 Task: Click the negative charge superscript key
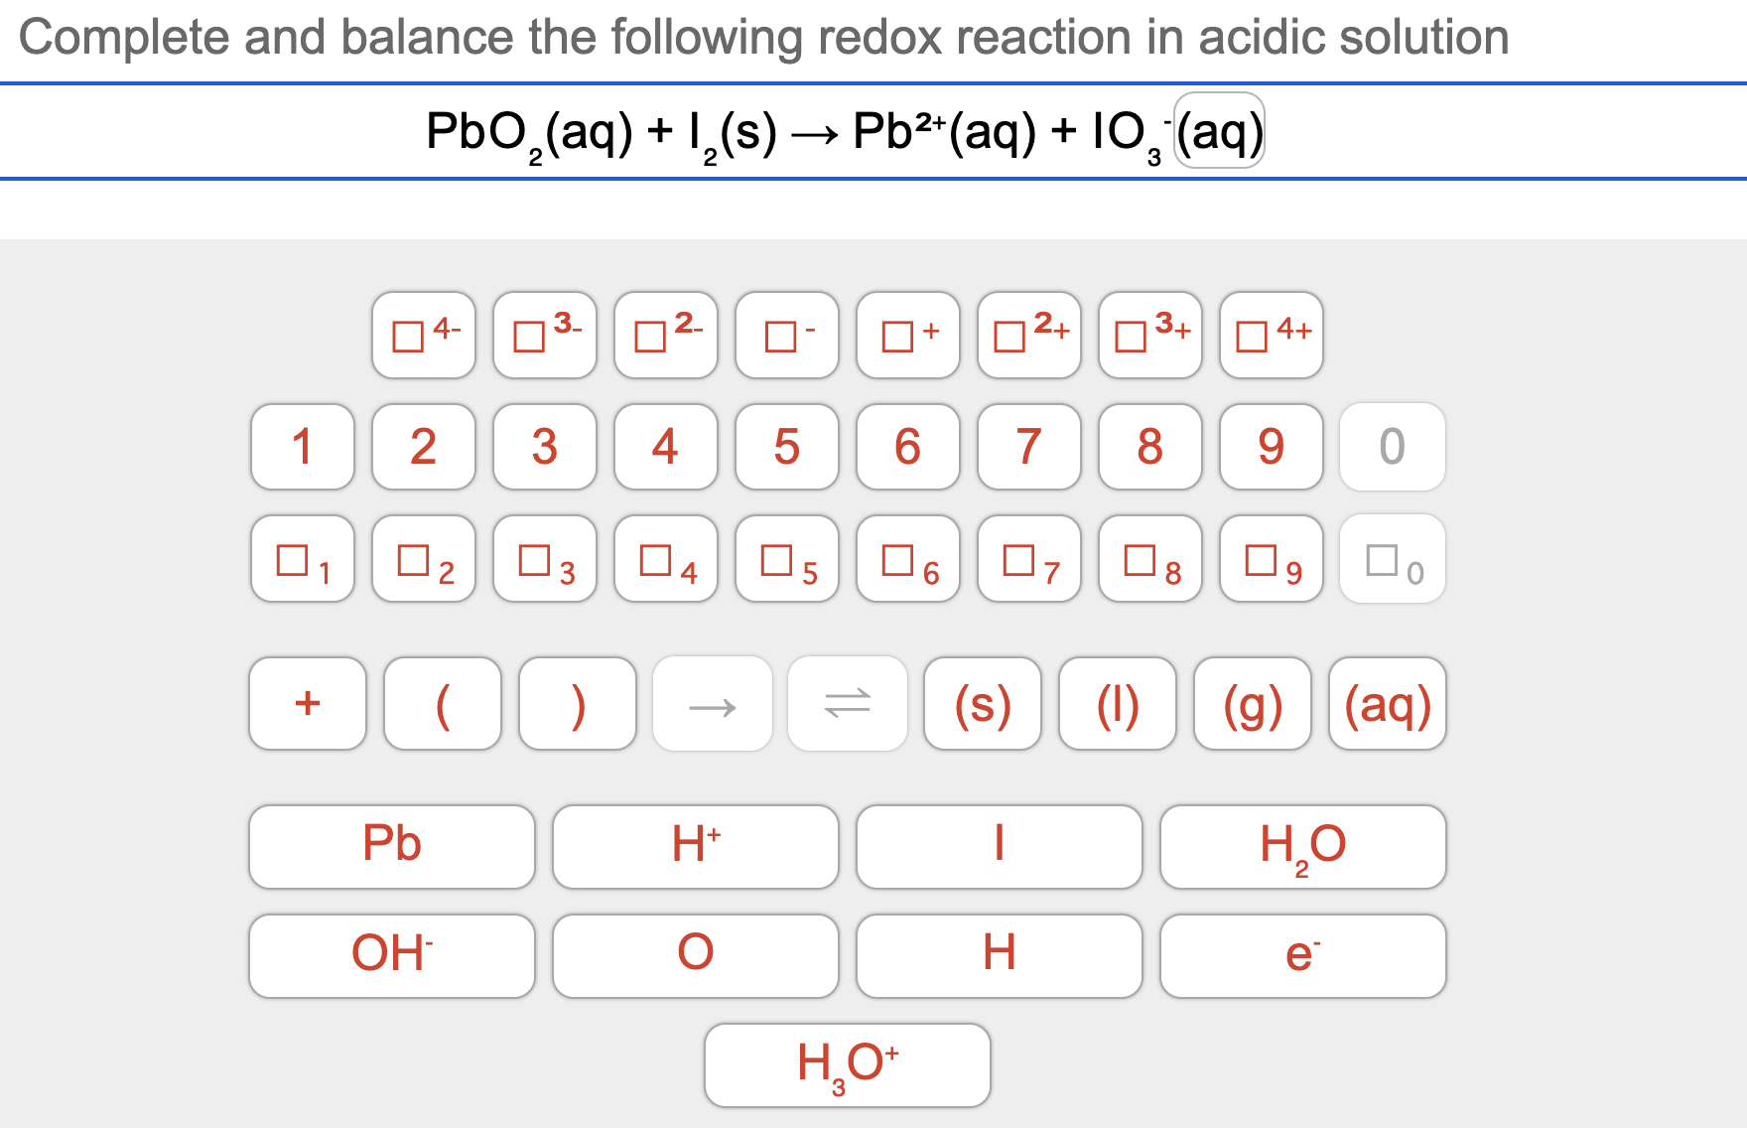pos(786,338)
